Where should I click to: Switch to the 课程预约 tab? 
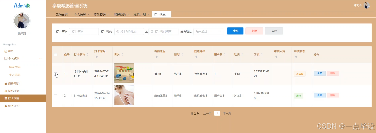(x=120, y=14)
